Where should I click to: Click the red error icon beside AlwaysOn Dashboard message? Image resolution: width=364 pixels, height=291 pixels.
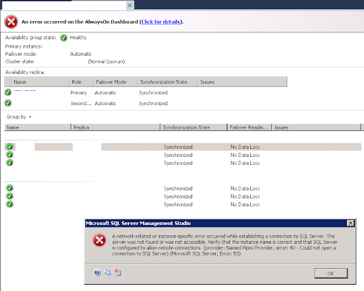tap(11, 22)
